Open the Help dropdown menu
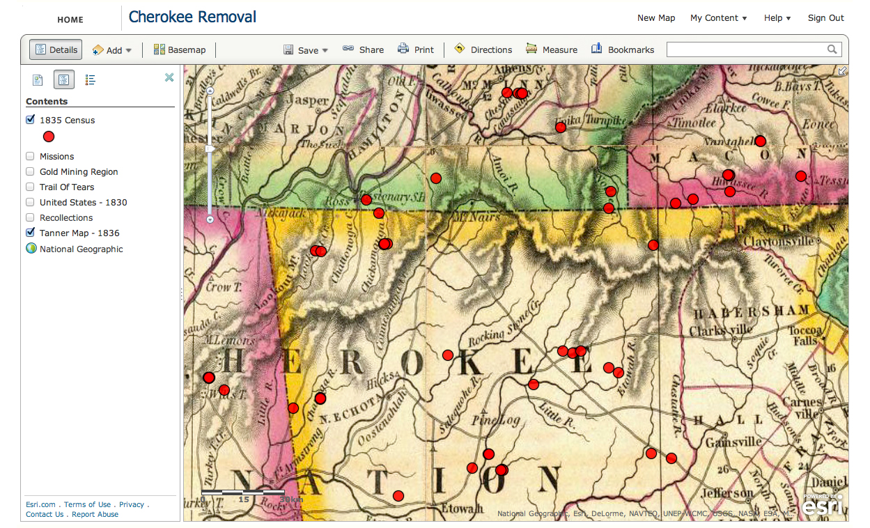870x528 pixels. (777, 18)
